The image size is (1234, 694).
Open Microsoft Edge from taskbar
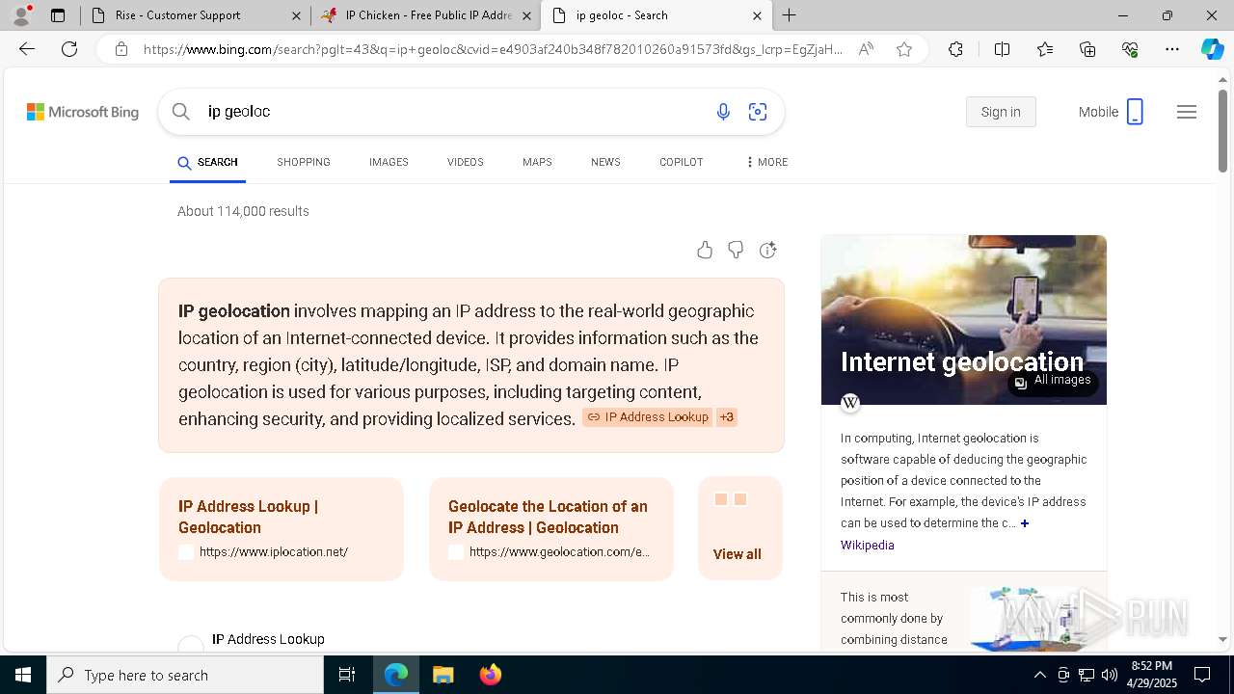pos(396,675)
